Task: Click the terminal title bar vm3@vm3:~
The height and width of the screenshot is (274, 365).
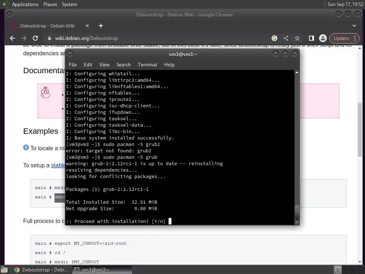Action: point(183,54)
